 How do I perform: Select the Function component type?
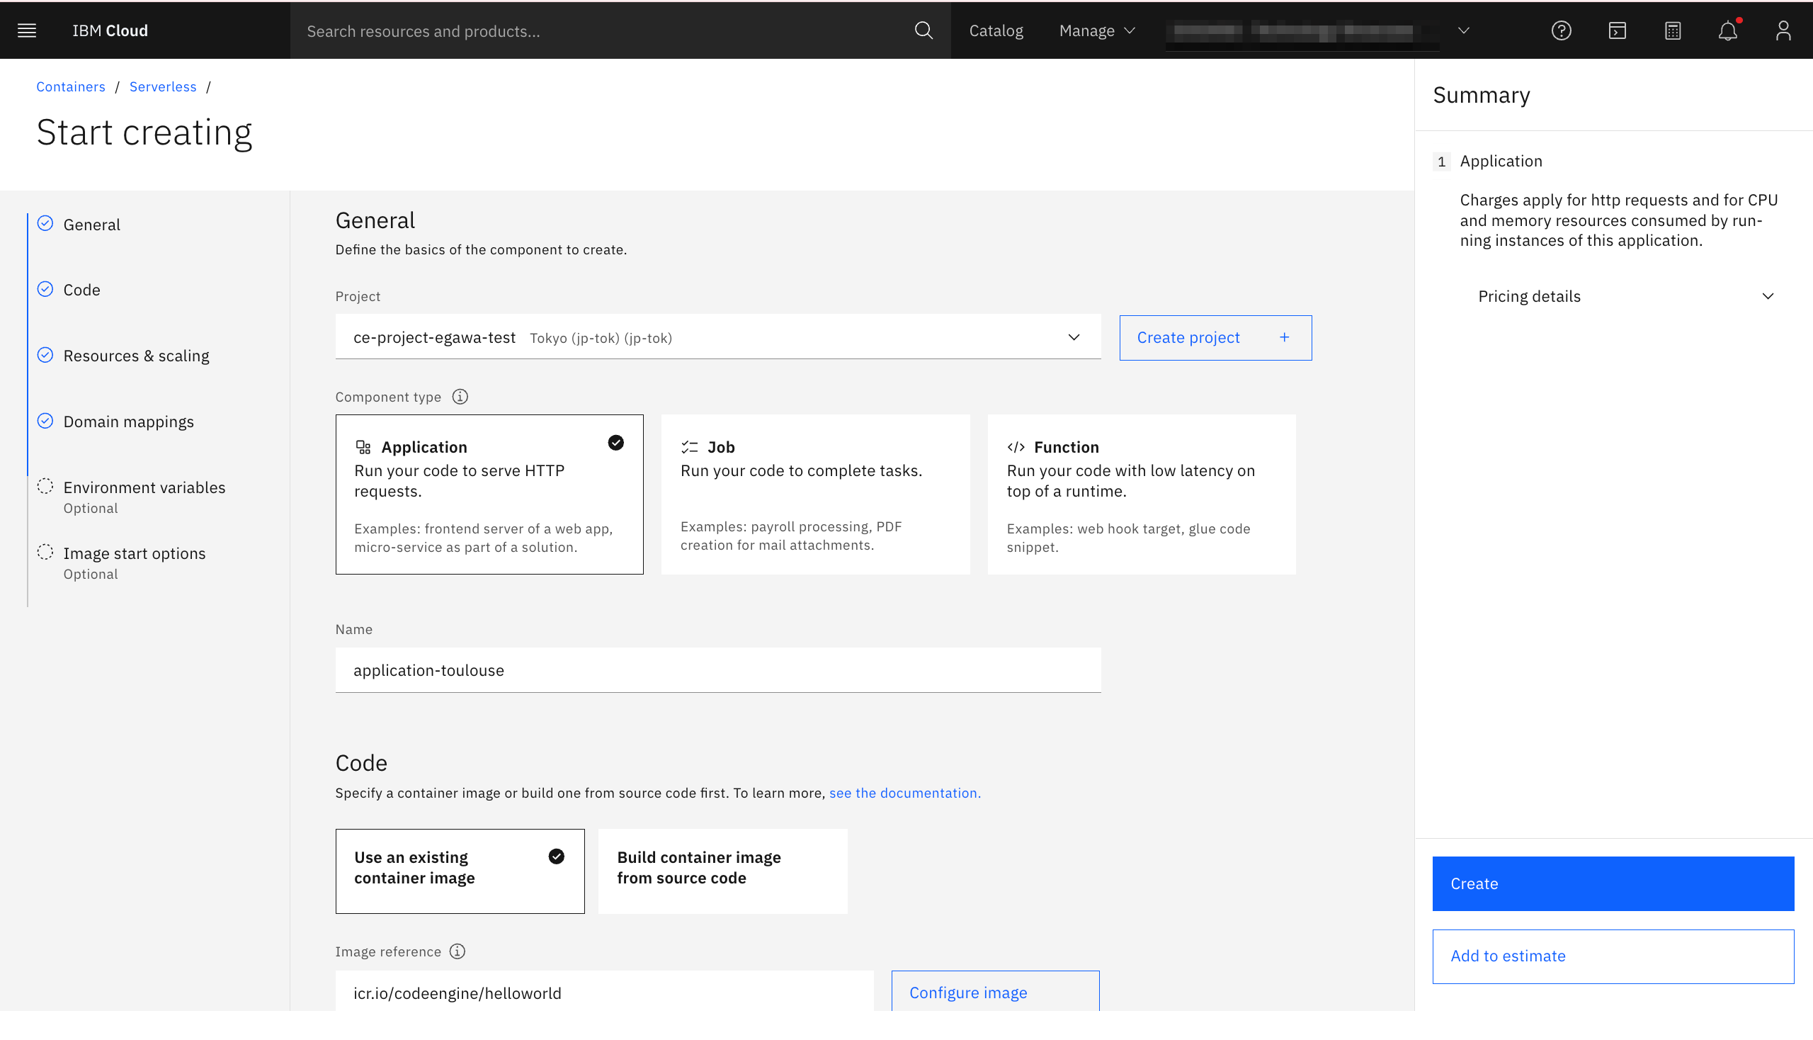[1140, 494]
